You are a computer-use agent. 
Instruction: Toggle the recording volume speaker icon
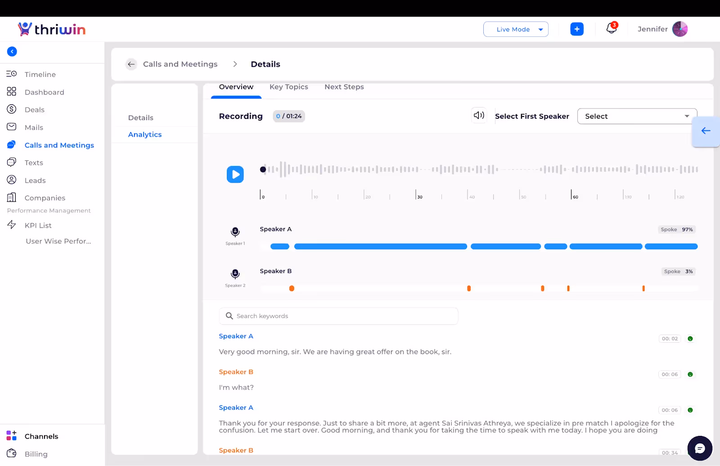tap(479, 116)
